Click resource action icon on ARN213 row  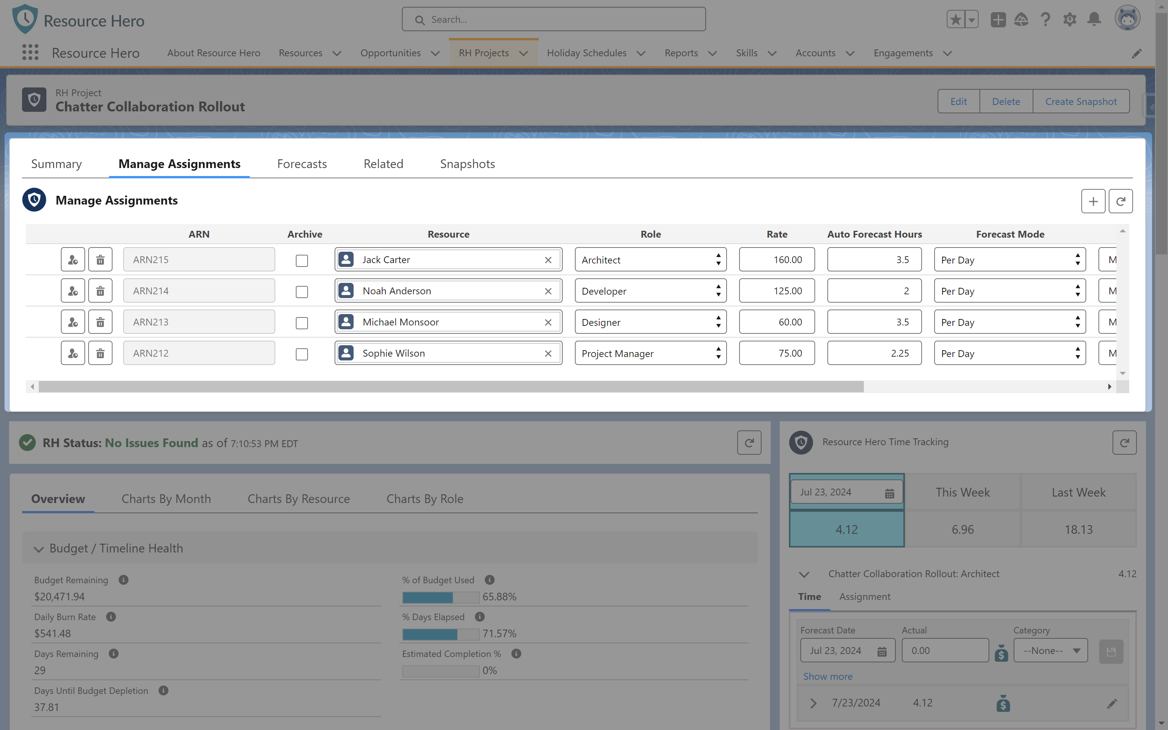tap(73, 322)
